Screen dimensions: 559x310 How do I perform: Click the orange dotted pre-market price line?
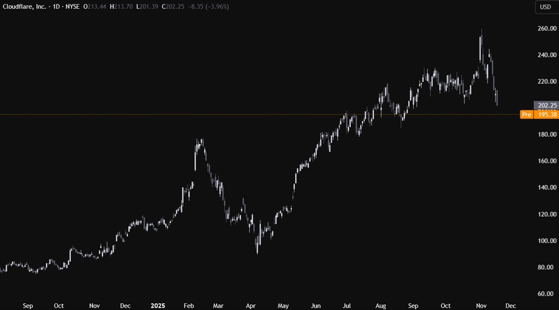248,114
